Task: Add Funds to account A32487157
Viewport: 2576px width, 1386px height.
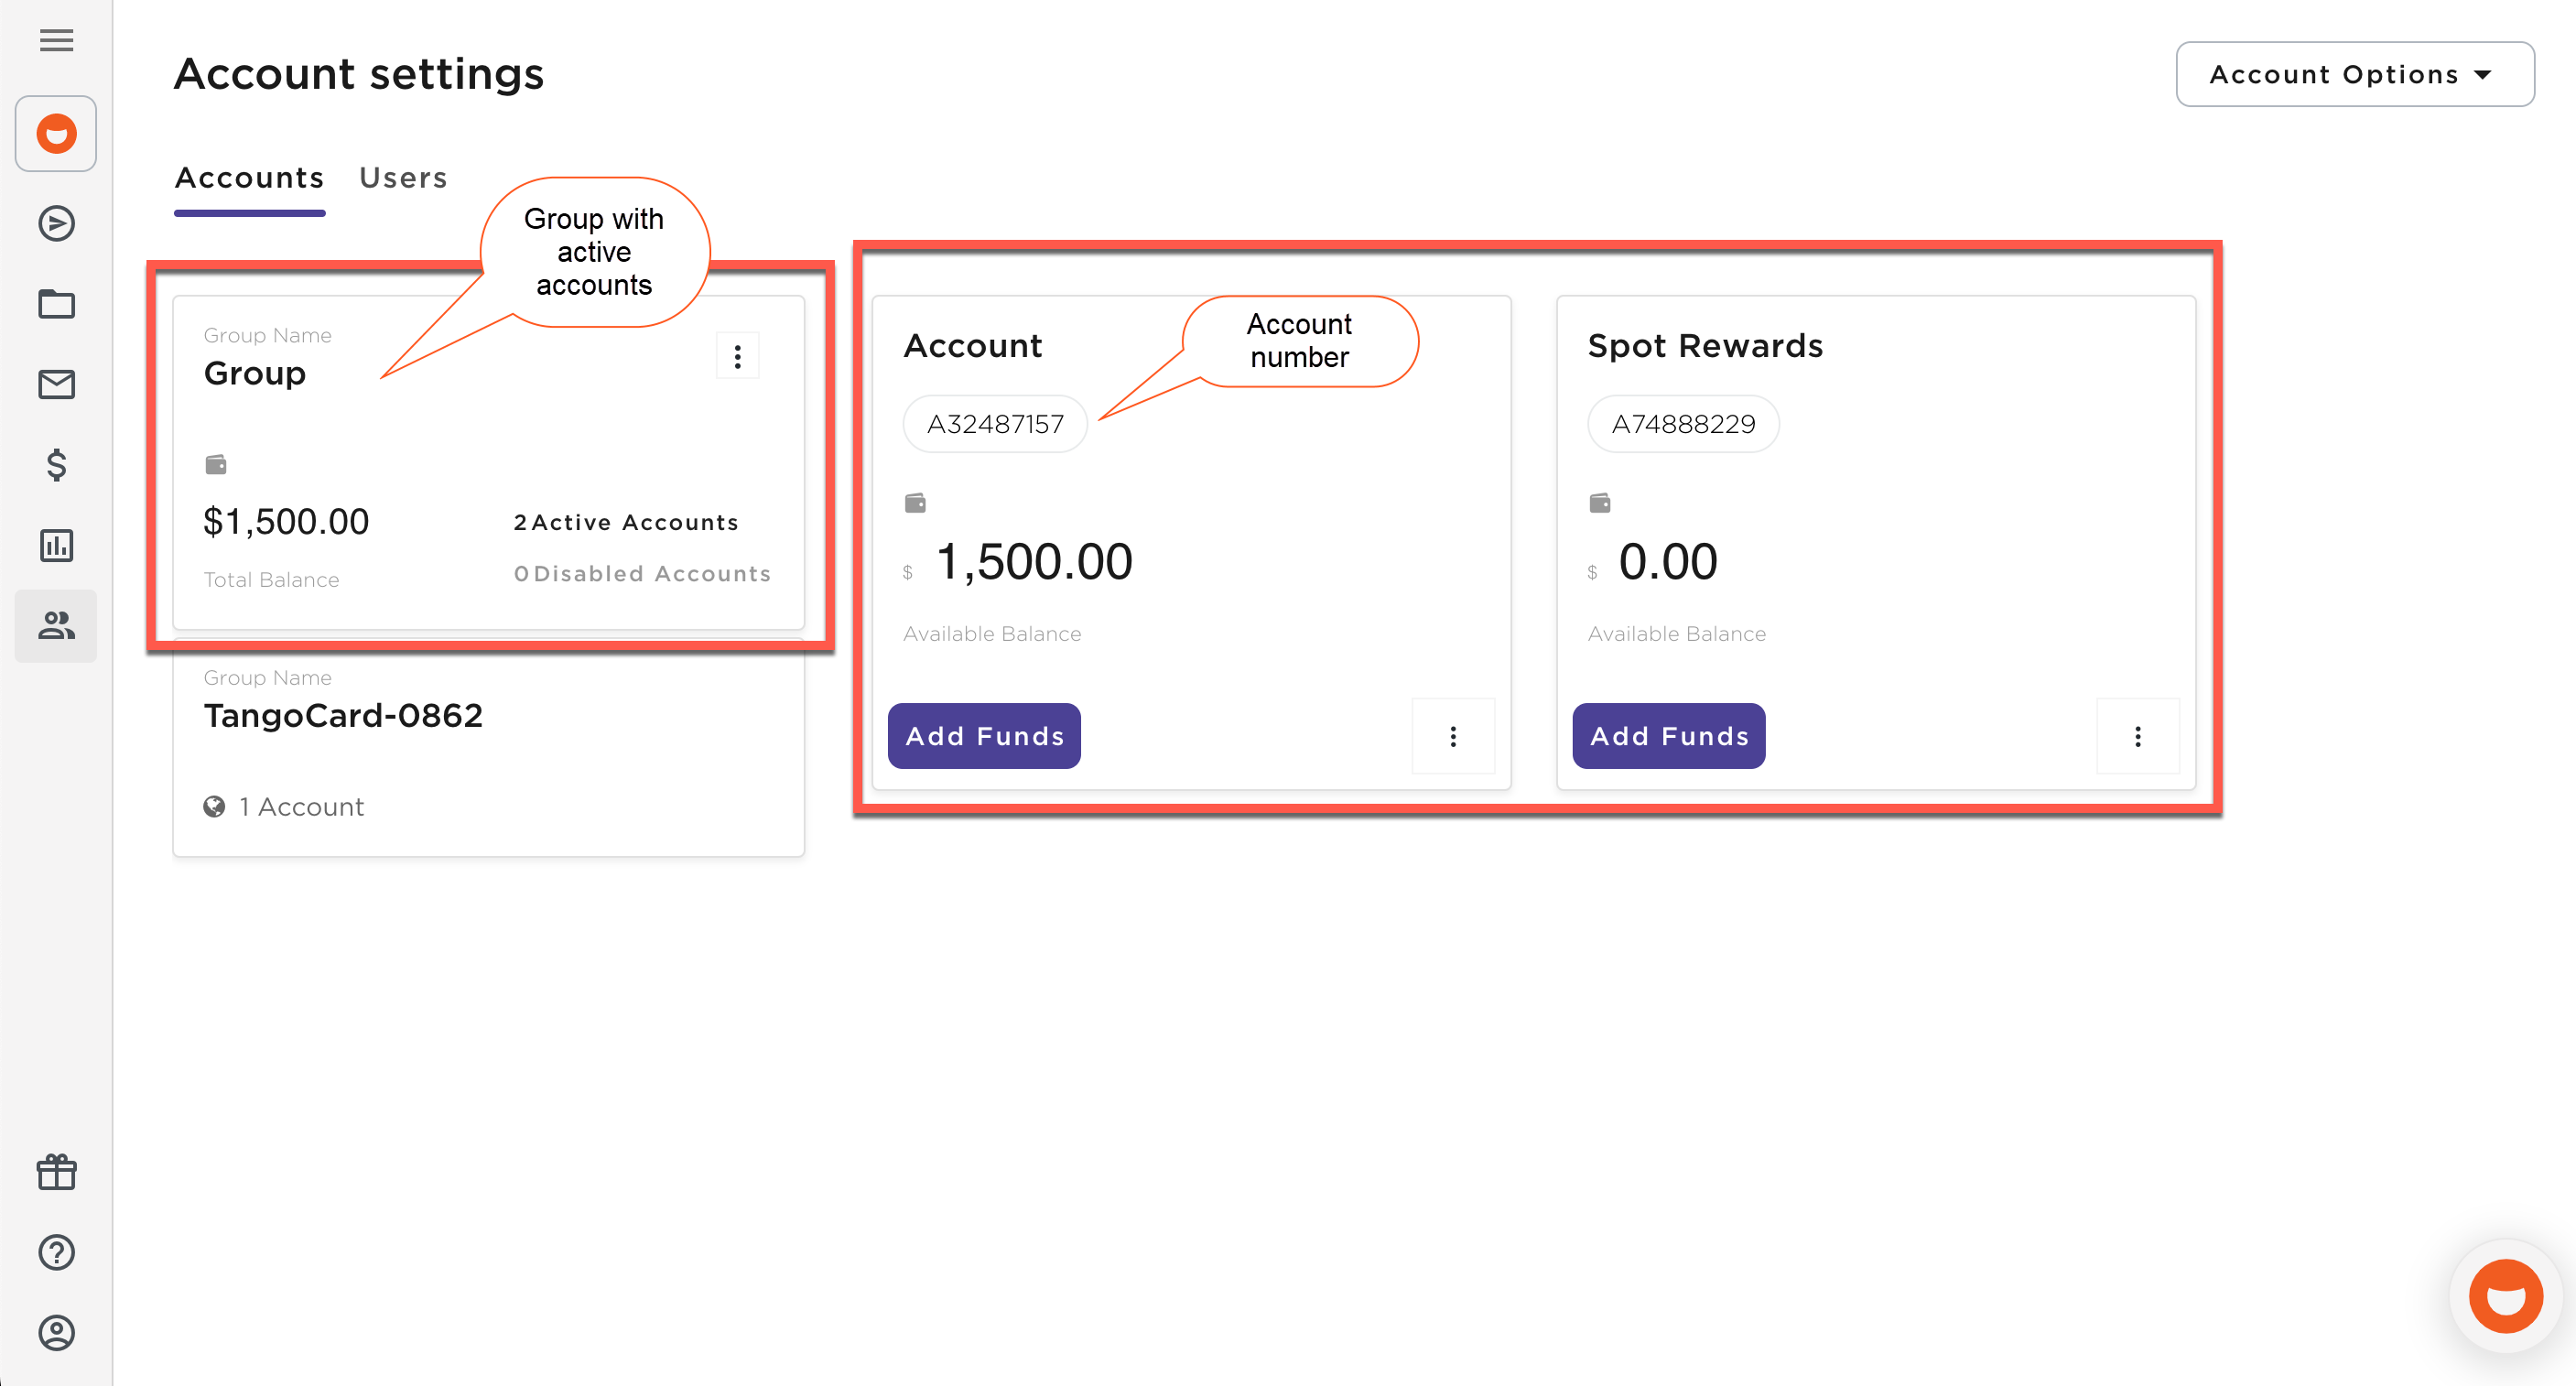Action: 984,737
